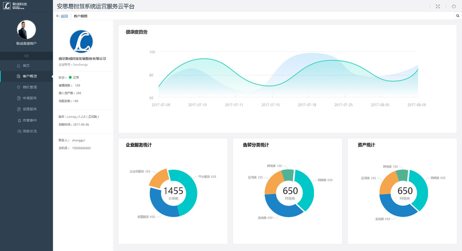
Task: Click the green 正常 status dot
Action: (70, 77)
